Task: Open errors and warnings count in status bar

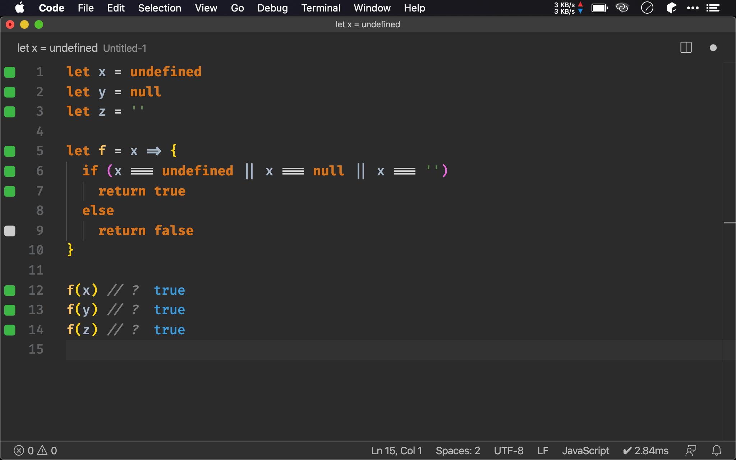Action: pos(35,450)
